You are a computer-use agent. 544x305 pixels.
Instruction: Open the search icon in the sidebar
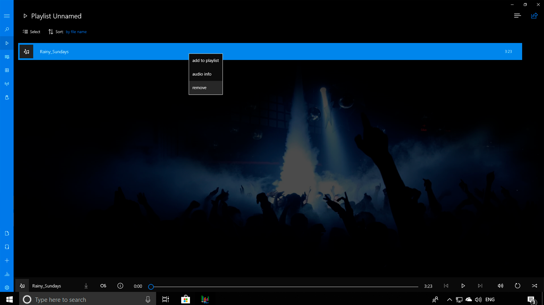click(6, 29)
